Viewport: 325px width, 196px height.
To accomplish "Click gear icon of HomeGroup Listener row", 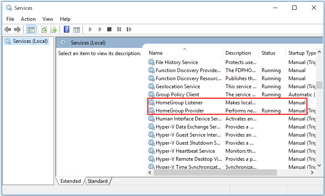I will [x=151, y=102].
